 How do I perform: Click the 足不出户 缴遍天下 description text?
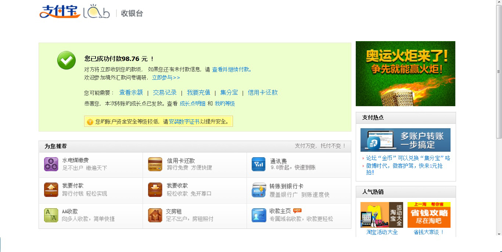(85, 168)
